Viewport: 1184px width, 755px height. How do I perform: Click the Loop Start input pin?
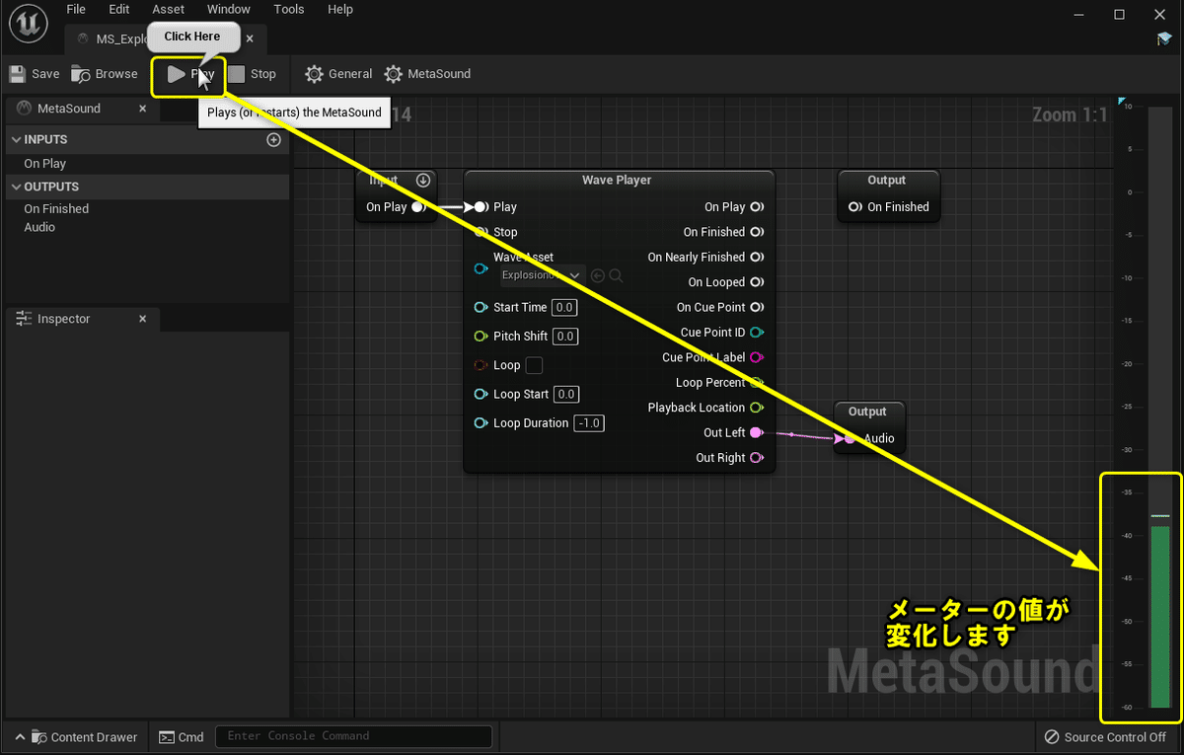tap(481, 394)
